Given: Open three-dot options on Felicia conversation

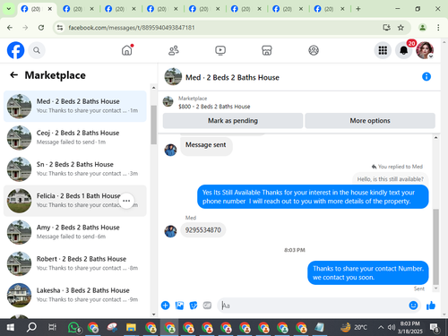Looking at the screenshot, I should click(126, 201).
